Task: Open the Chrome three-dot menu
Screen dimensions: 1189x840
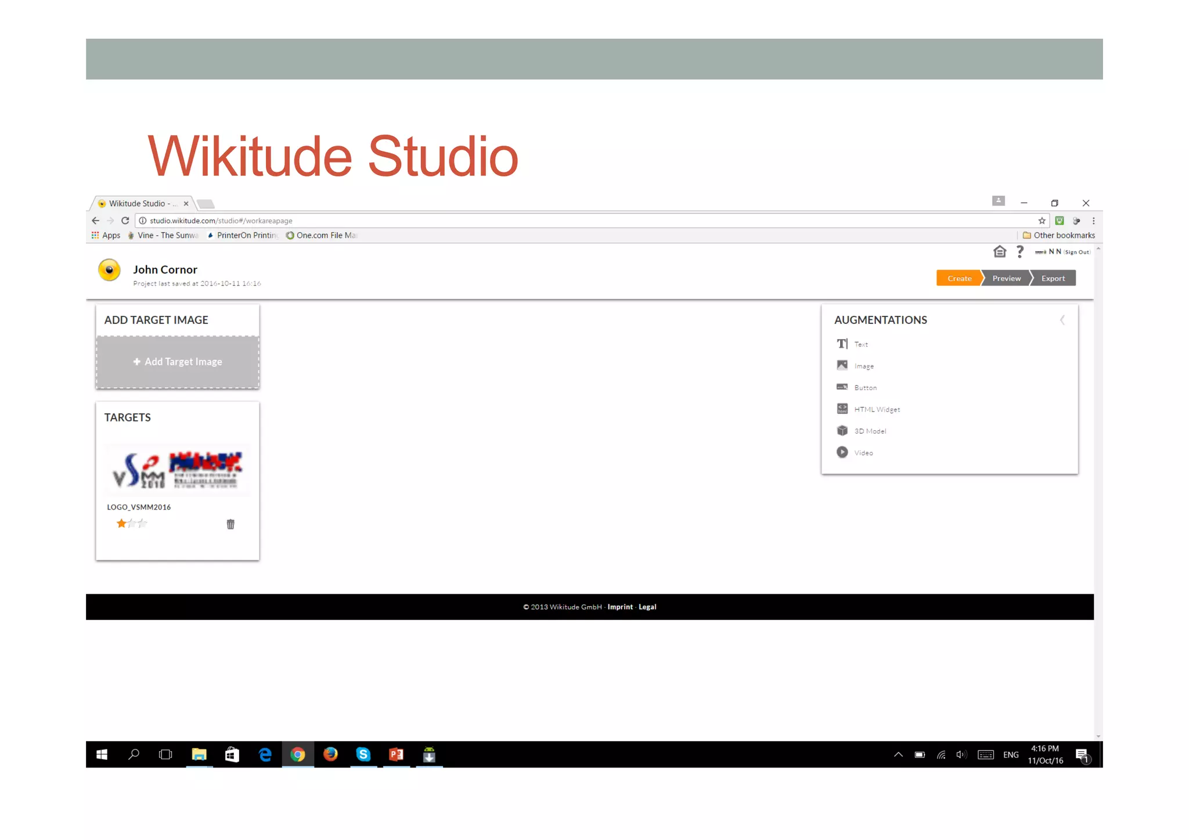Action: 1093,221
